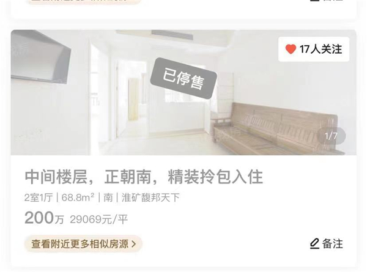
Task: Open the listing titled 中间楼层，正朝南，精装拎包入住
Action: point(144,177)
